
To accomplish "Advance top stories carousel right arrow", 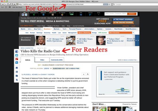I will [x=138, y=40].
